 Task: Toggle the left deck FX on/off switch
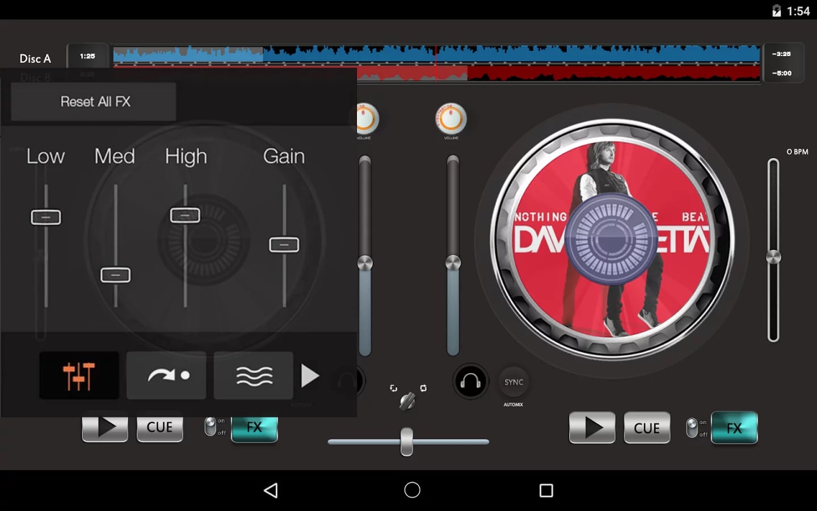210,426
